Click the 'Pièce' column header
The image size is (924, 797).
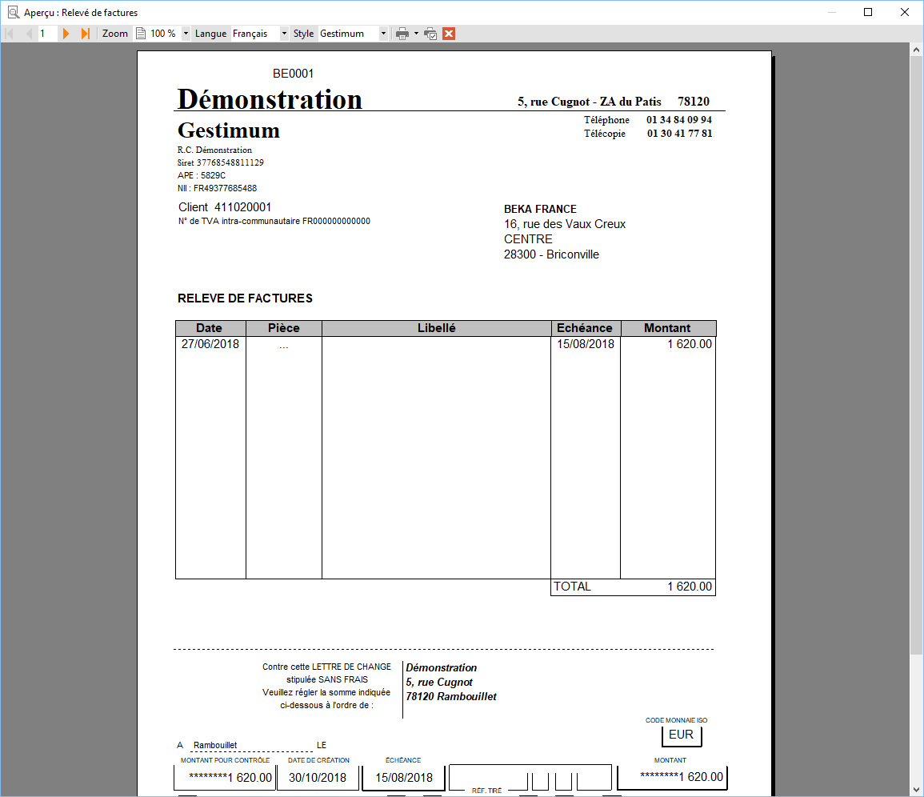coord(284,328)
